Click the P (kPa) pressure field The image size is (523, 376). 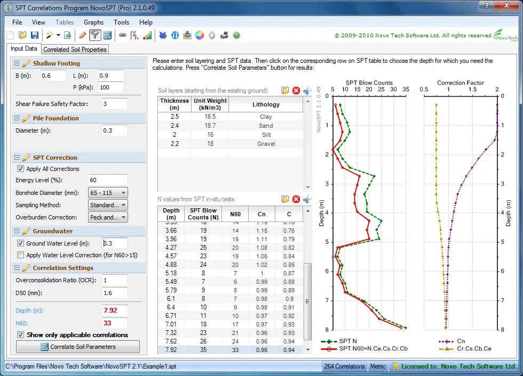111,87
